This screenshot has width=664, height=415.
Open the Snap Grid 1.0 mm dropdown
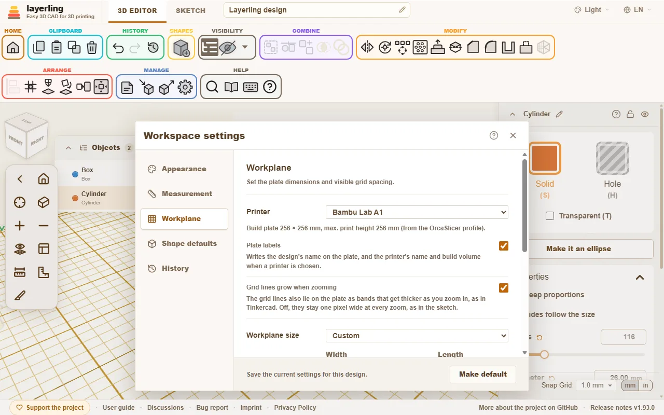pyautogui.click(x=597, y=385)
